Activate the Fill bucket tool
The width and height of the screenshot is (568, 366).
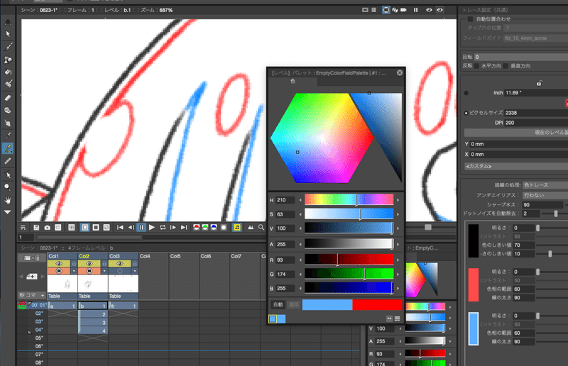coord(8,72)
